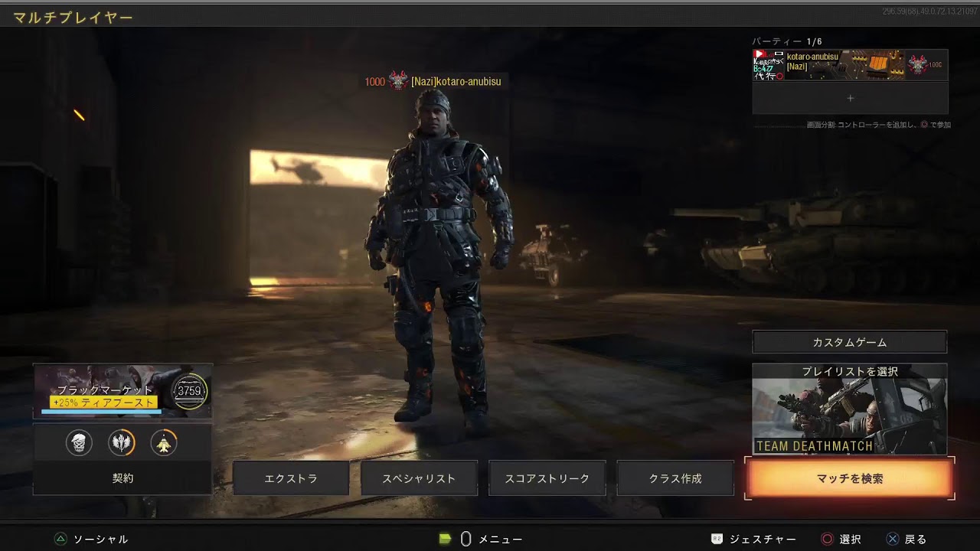Click the player name above the character

[456, 81]
